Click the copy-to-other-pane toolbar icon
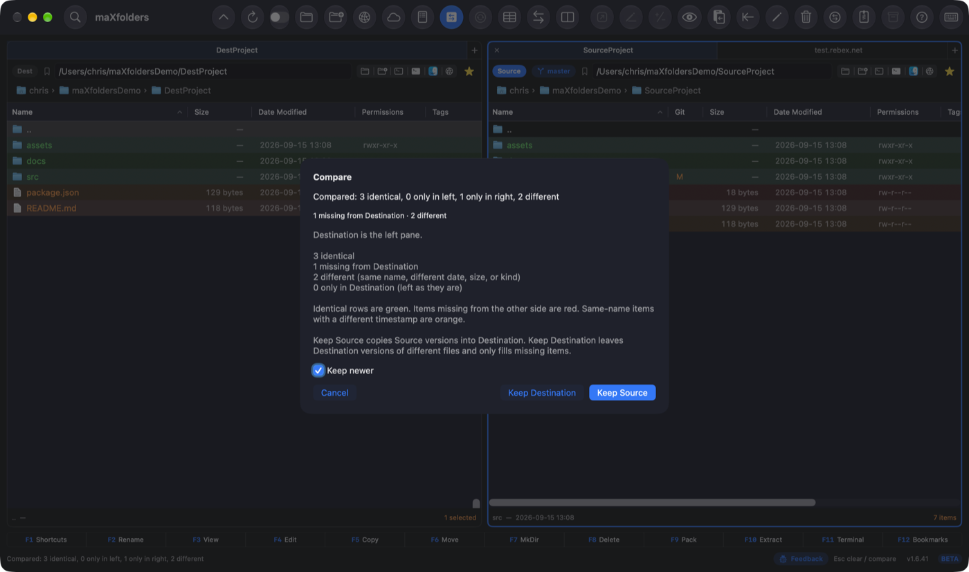The width and height of the screenshot is (969, 572). coord(718,17)
